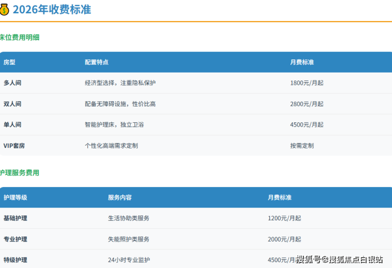The width and height of the screenshot is (392, 268).
Task: Select the 基础护理 row label
Action: (15, 218)
